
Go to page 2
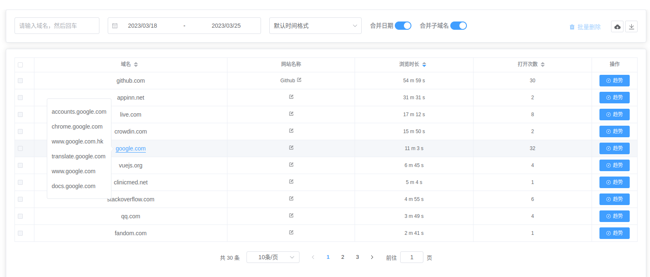[343, 257]
